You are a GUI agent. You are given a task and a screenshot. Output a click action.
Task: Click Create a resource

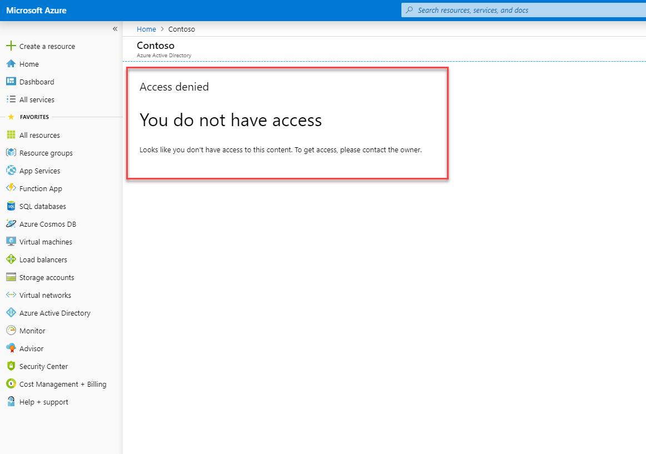point(47,46)
